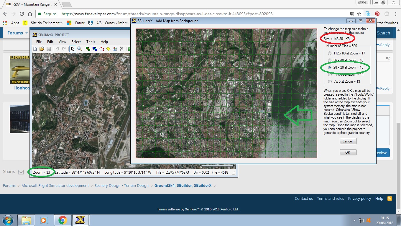
Task: Show hidden system tray icons arrow
Action: click(354, 220)
